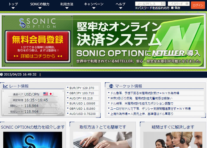The width and height of the screenshot is (207, 148).
Task: Click 疑問はすぐに解決します heading
Action: point(173,127)
